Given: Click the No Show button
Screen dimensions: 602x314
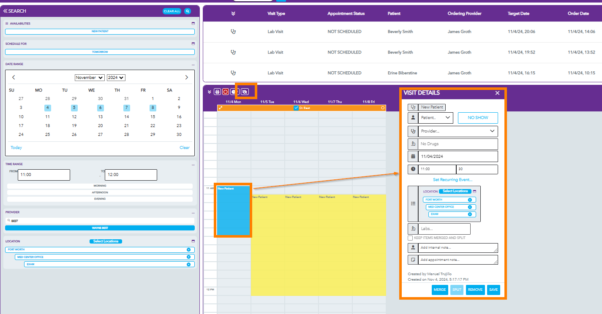Looking at the screenshot, I should point(478,118).
